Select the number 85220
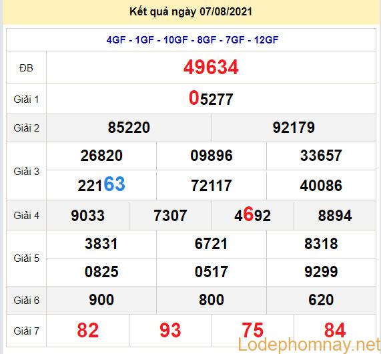Screen dimensions: 381x354 coord(129,128)
